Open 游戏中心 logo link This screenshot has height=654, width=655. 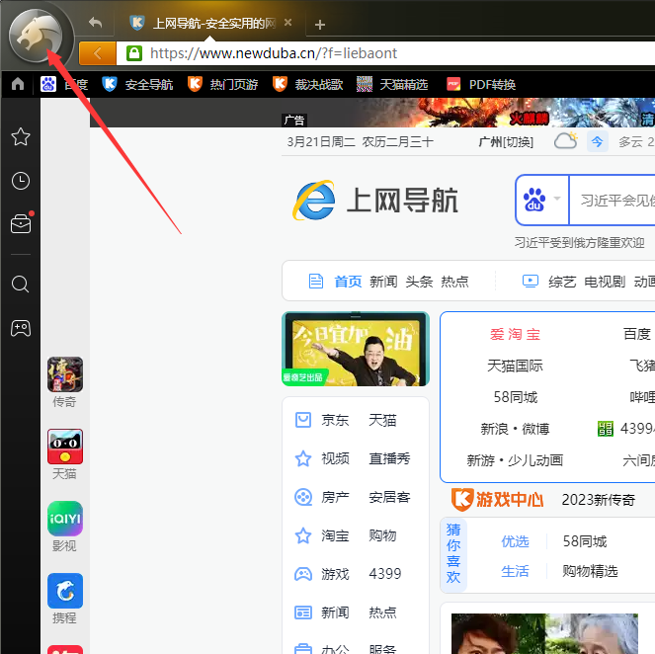click(x=497, y=499)
